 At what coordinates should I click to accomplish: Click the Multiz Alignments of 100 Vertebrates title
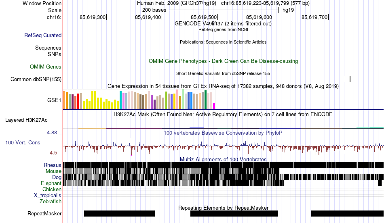click(x=223, y=160)
